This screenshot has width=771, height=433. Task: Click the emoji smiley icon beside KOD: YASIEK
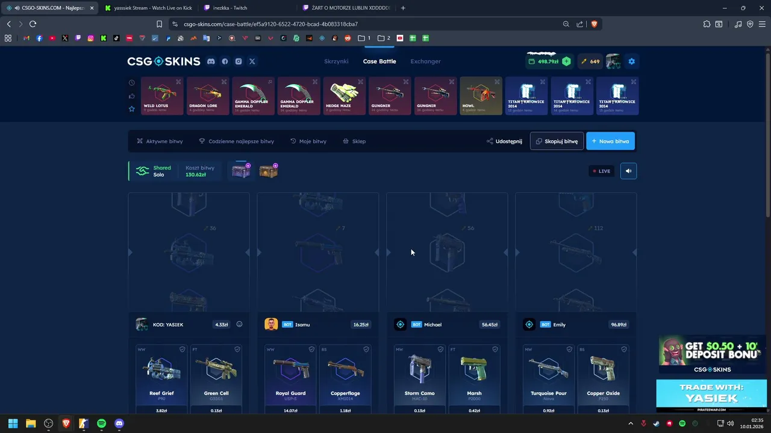pyautogui.click(x=239, y=324)
